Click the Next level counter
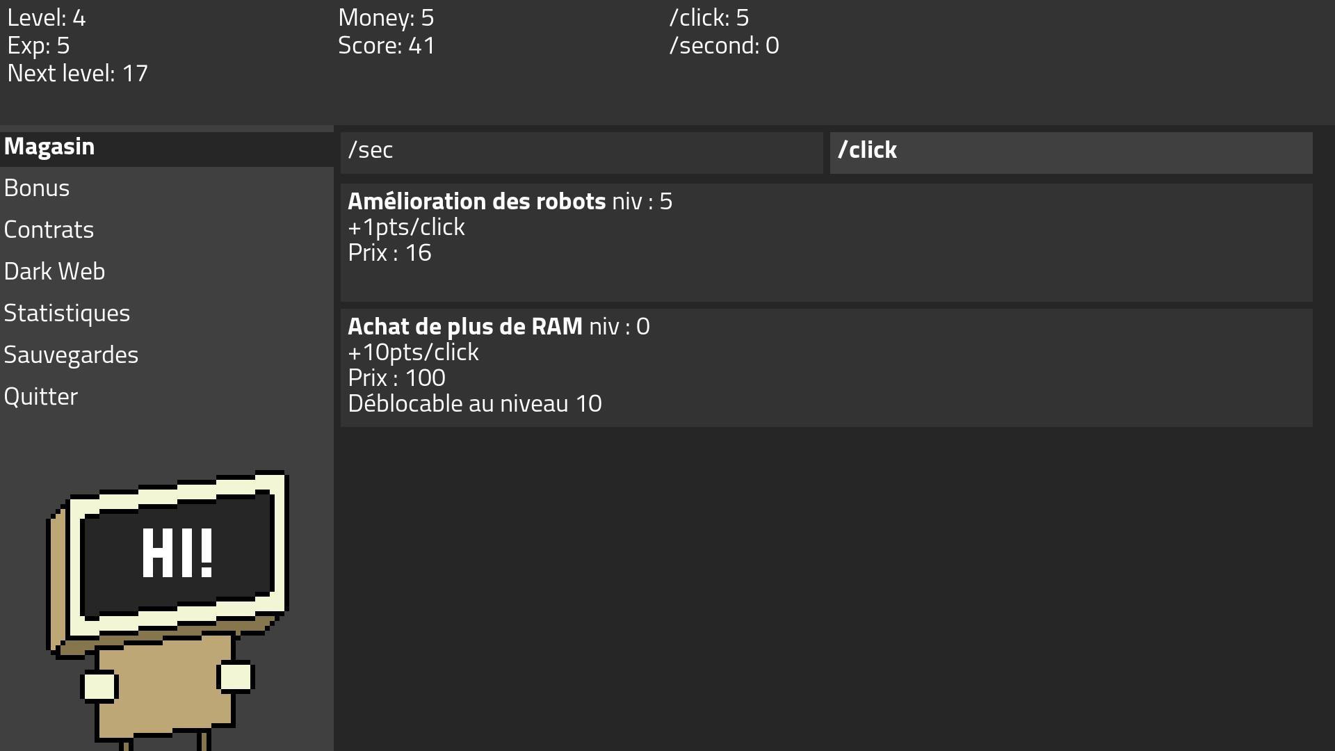This screenshot has height=751, width=1335. click(78, 74)
